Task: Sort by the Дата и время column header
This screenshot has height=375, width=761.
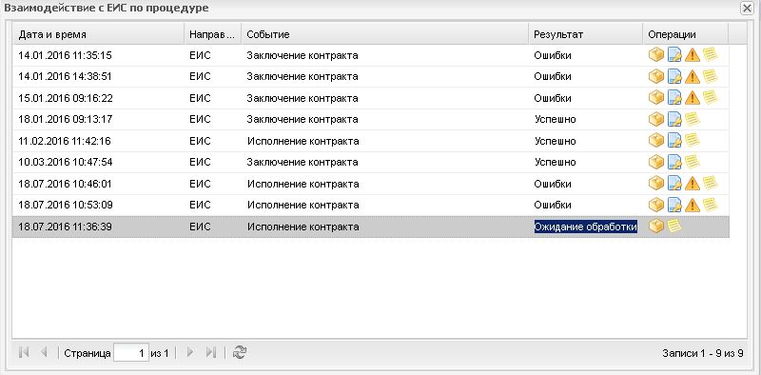Action: point(98,34)
